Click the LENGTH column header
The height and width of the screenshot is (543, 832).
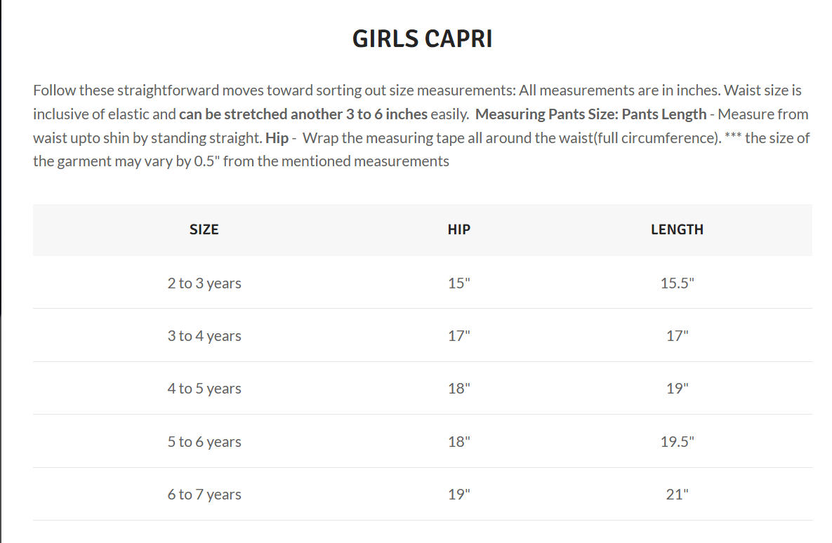click(x=677, y=229)
